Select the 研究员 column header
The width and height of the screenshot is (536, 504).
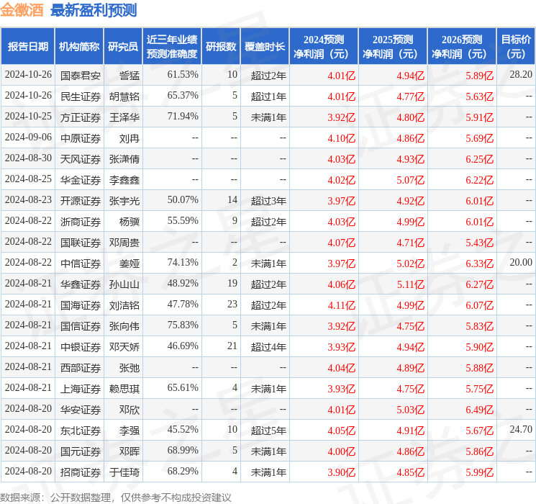click(123, 47)
